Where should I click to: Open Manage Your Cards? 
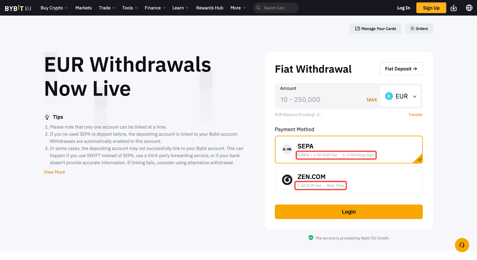point(375,29)
